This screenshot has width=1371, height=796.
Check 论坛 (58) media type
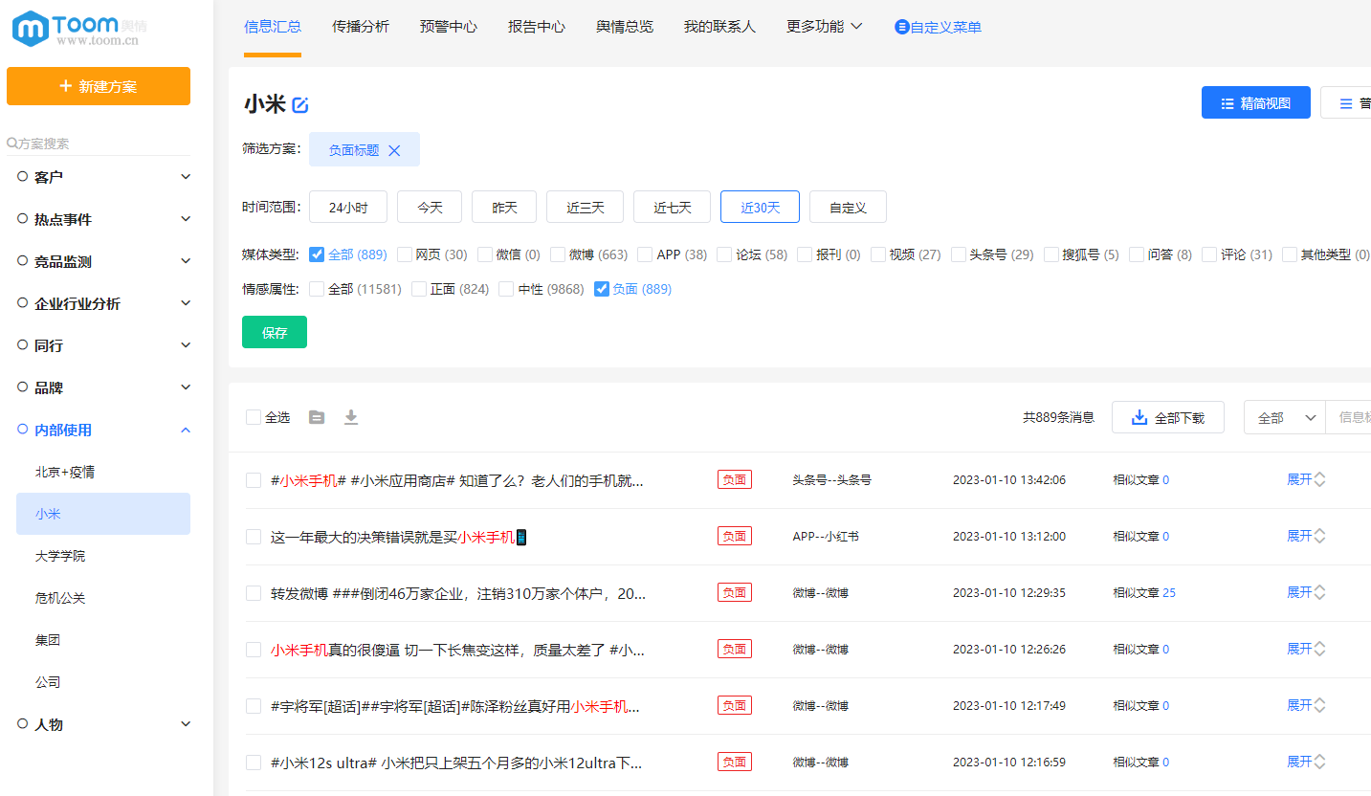[724, 254]
